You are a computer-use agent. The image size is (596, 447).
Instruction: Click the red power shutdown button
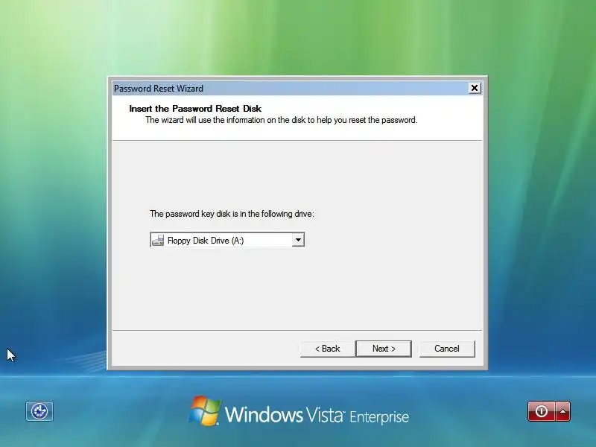542,411
